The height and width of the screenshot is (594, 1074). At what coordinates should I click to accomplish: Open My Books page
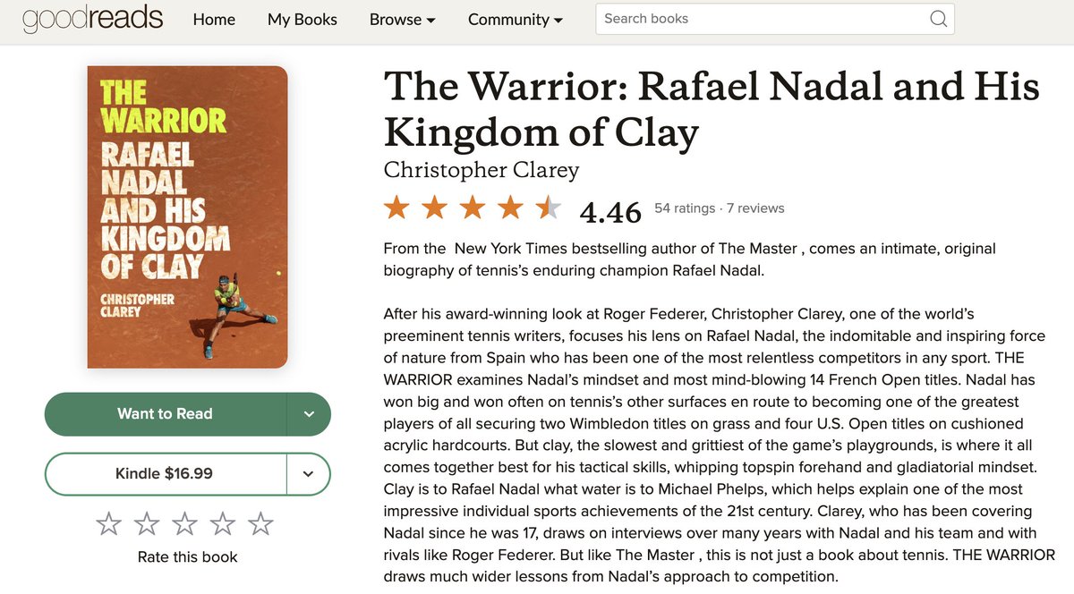[x=303, y=19]
